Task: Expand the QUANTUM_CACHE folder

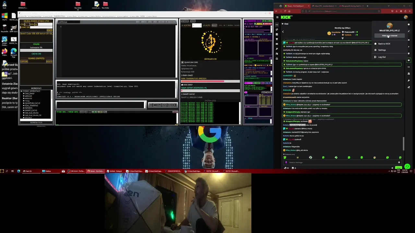Action: (x=24, y=103)
